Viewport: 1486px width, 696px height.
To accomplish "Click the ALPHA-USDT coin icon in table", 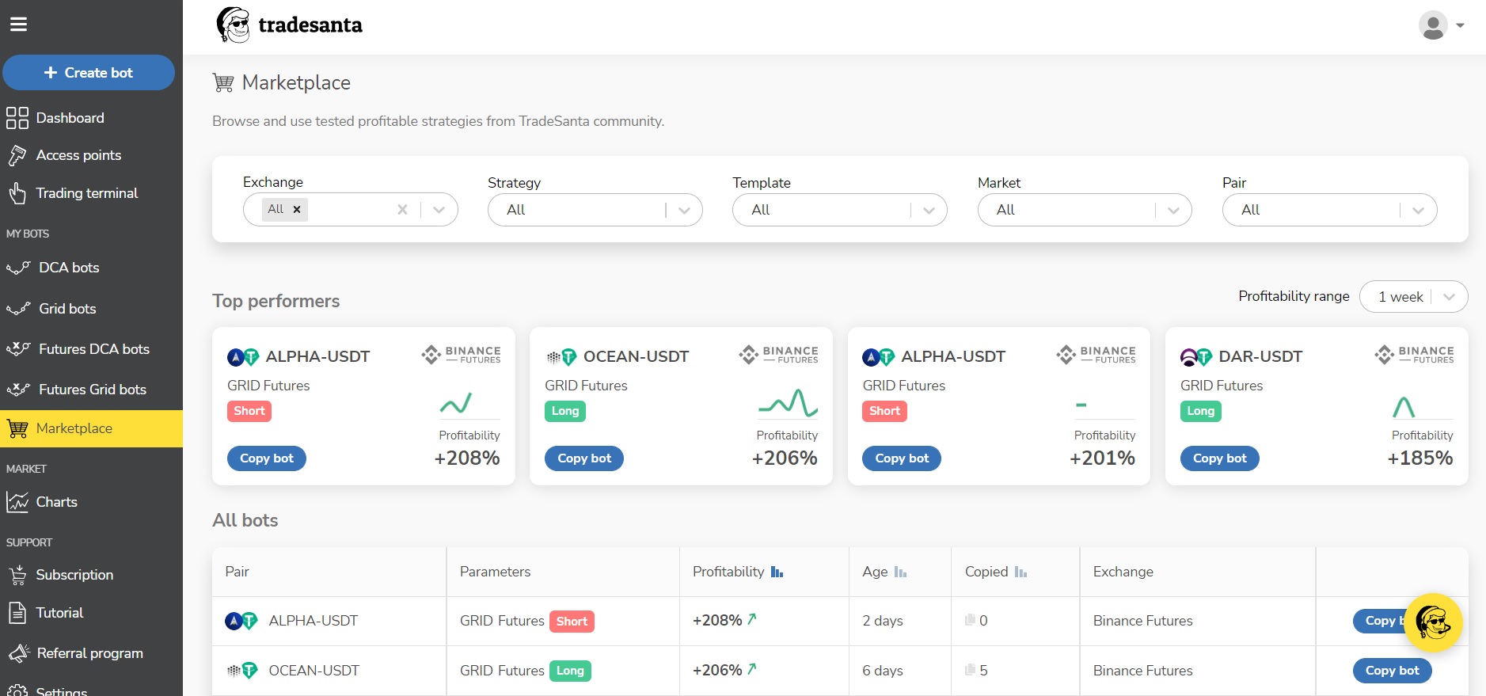I will coord(241,621).
